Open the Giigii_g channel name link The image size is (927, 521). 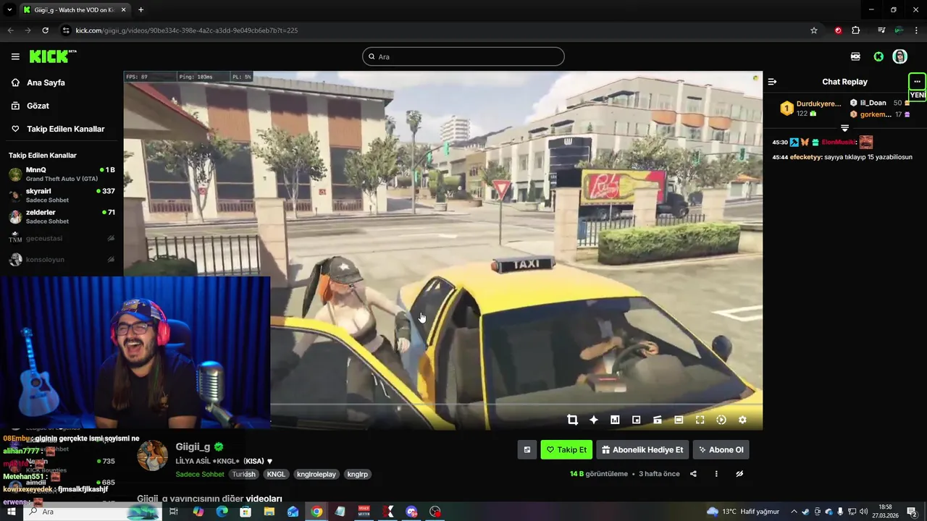click(x=193, y=446)
